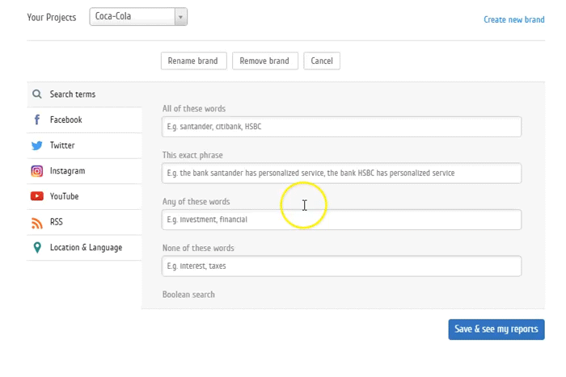Switch to the Facebook tab
566x377 pixels.
[x=65, y=120]
